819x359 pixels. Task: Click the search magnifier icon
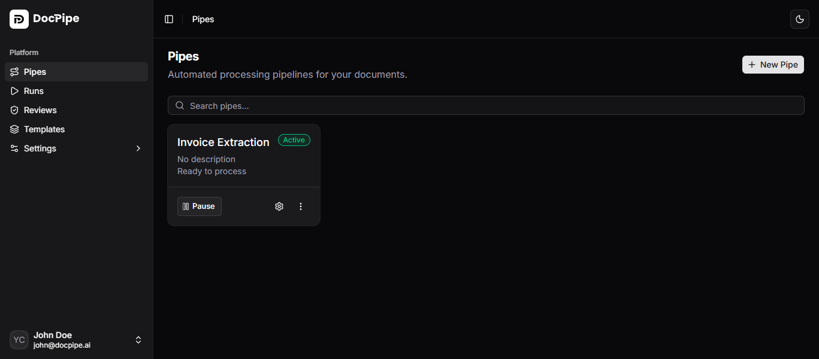[180, 105]
